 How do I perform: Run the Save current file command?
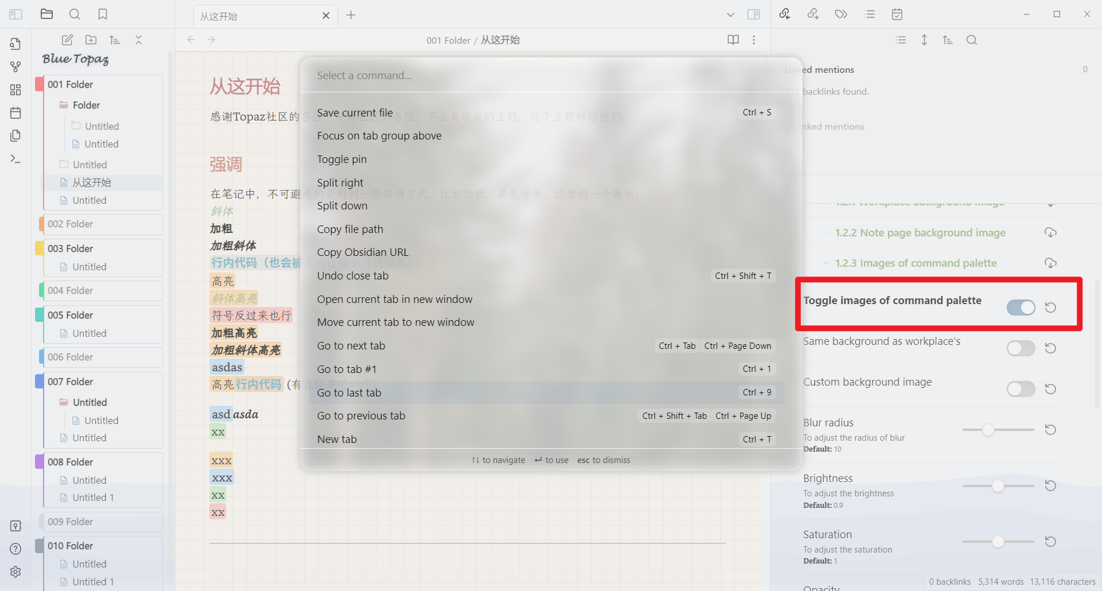click(546, 112)
